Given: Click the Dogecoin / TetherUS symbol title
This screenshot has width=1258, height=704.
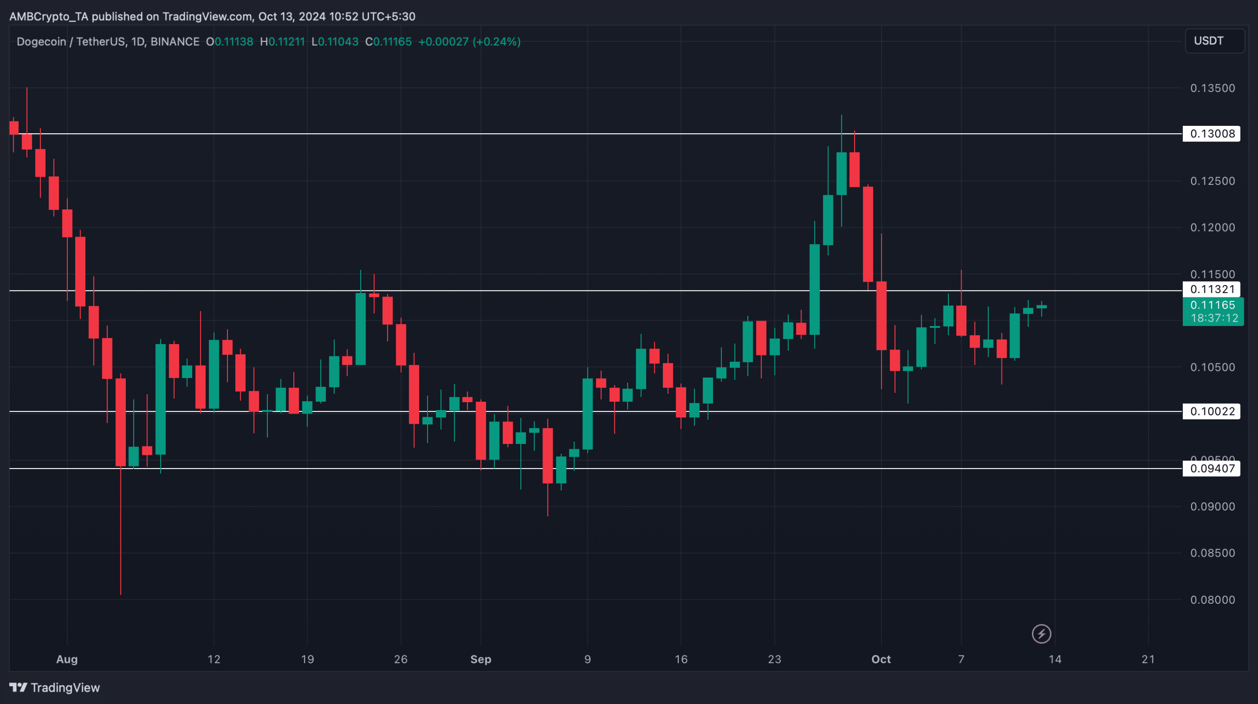Looking at the screenshot, I should coord(108,42).
